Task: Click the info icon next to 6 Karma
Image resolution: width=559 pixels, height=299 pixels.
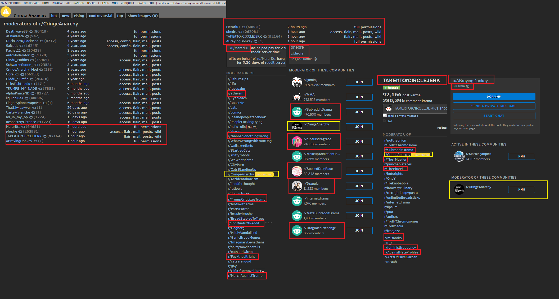Action: pos(468,86)
